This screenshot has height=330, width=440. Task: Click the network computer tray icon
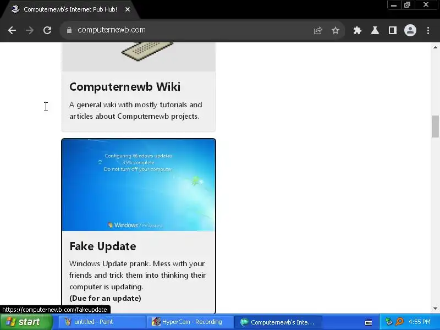[x=389, y=322]
